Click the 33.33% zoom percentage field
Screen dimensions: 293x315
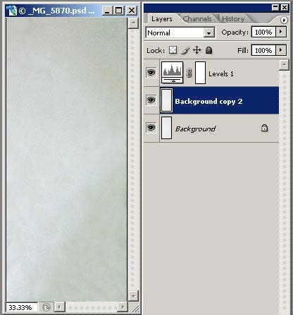21,307
